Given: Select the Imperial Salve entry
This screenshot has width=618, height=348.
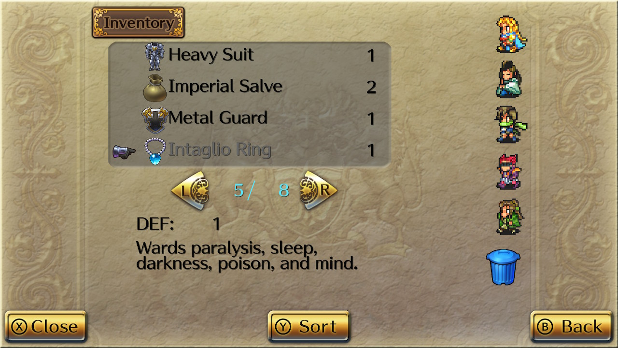Looking at the screenshot, I should point(250,87).
